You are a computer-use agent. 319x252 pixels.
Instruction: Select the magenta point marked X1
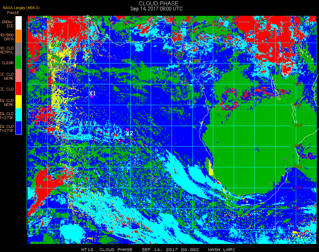[92, 96]
